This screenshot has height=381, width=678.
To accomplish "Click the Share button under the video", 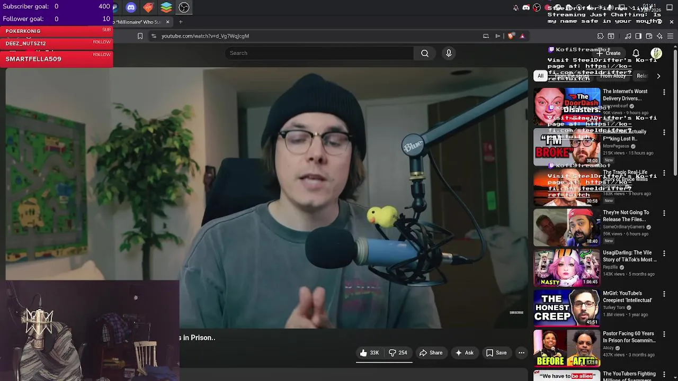I will tap(431, 353).
